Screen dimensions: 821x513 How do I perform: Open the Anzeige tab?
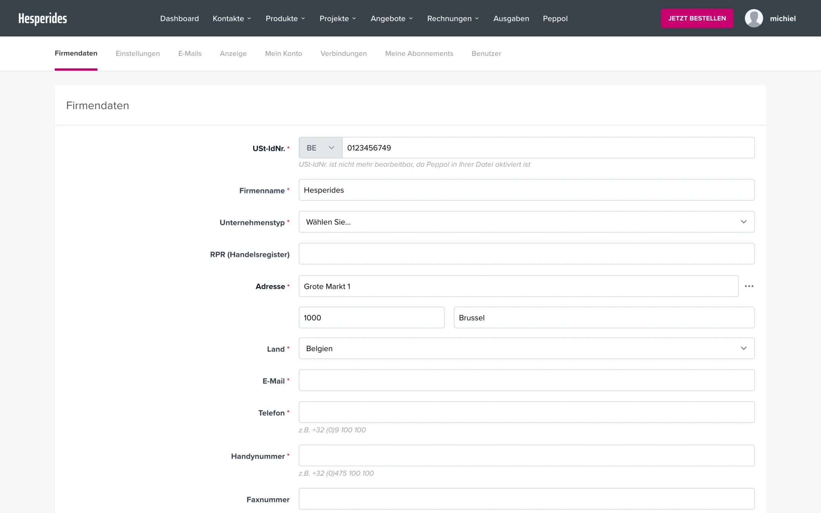click(x=233, y=54)
